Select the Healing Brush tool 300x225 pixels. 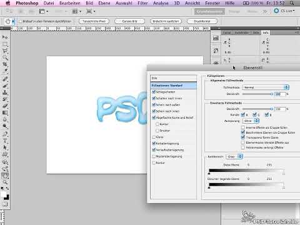(5, 79)
